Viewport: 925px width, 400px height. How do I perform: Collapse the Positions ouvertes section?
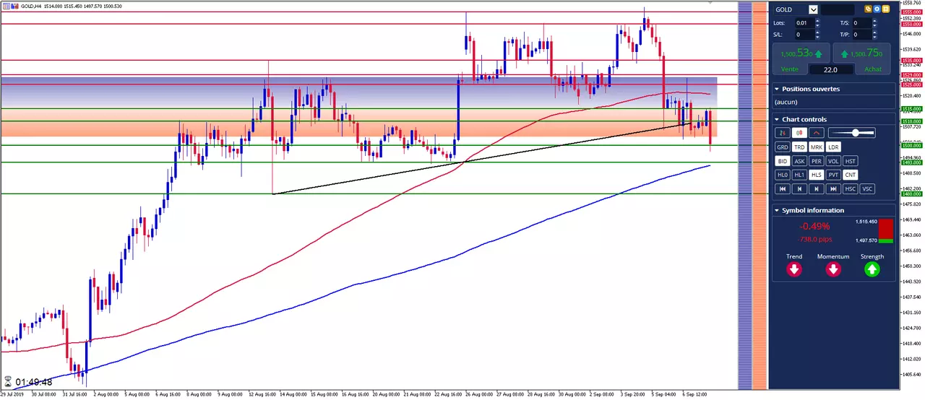coord(777,89)
